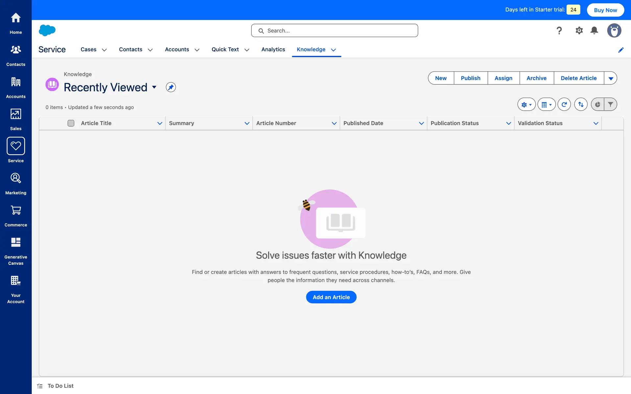Open notifications bell
Image resolution: width=631 pixels, height=394 pixels.
coord(594,31)
